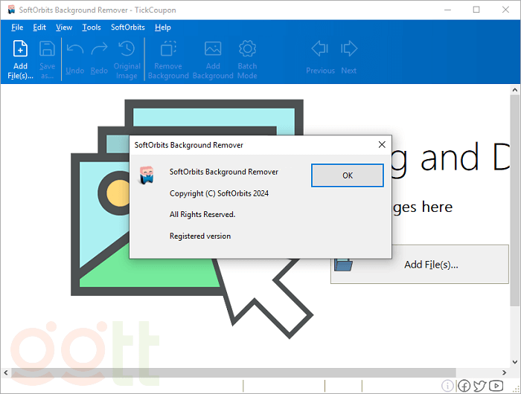
Task: Select the Add Background tool
Action: [213, 58]
